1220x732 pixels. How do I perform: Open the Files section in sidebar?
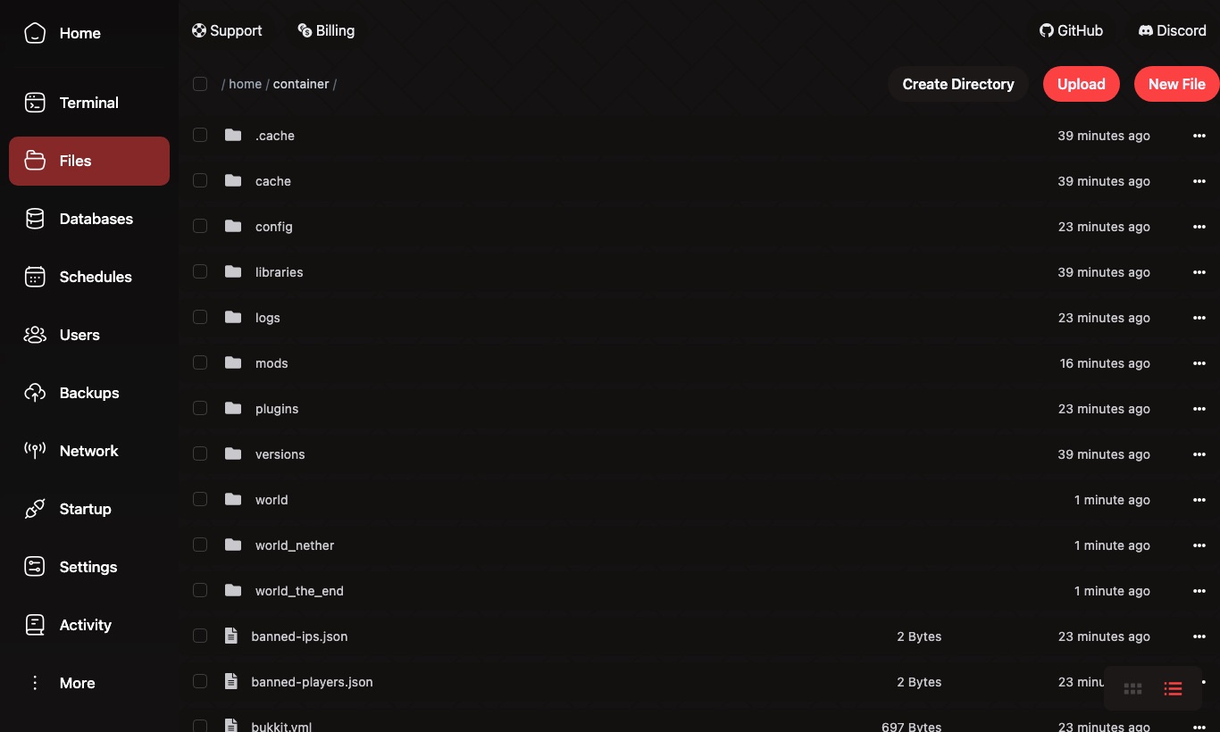89,161
